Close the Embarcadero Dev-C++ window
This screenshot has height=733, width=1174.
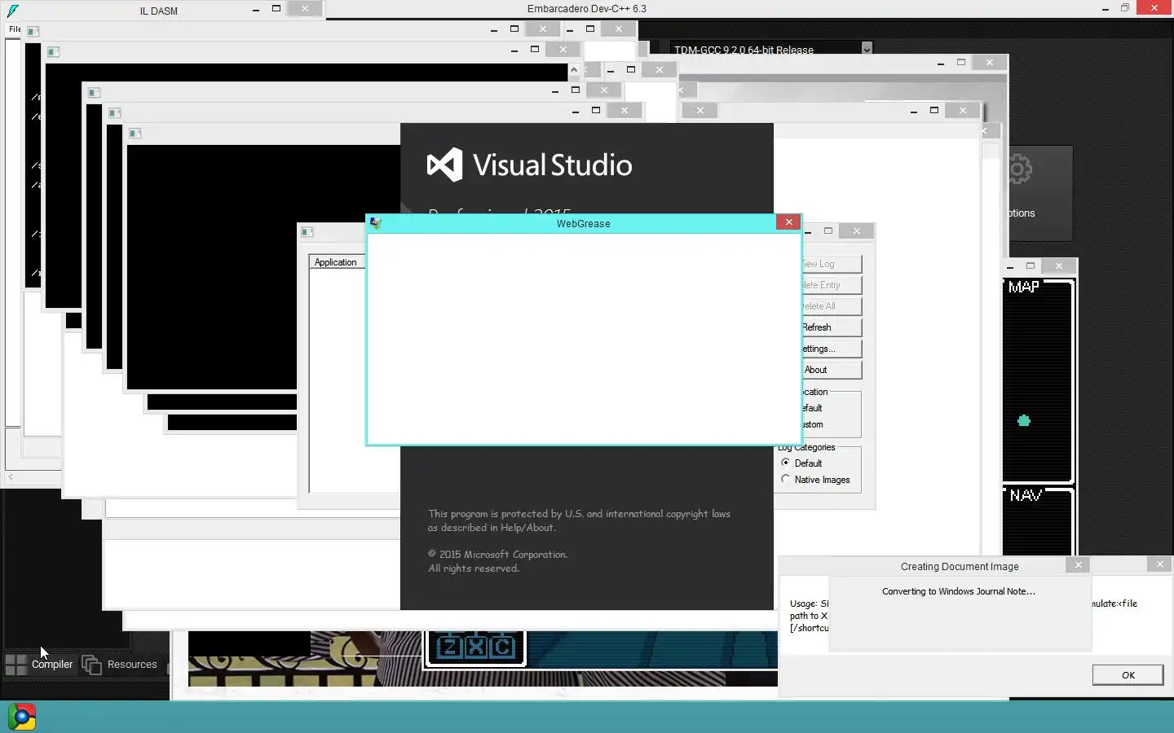pyautogui.click(x=1154, y=8)
